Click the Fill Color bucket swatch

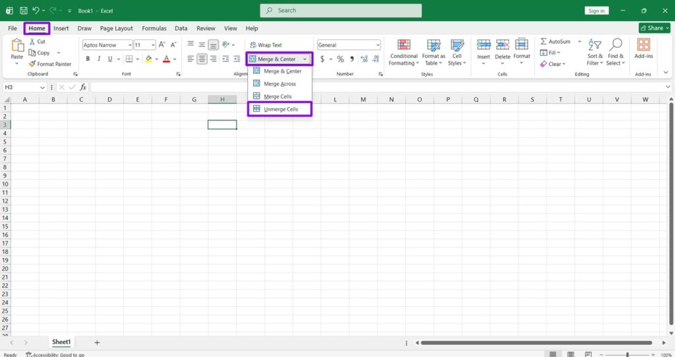click(148, 59)
